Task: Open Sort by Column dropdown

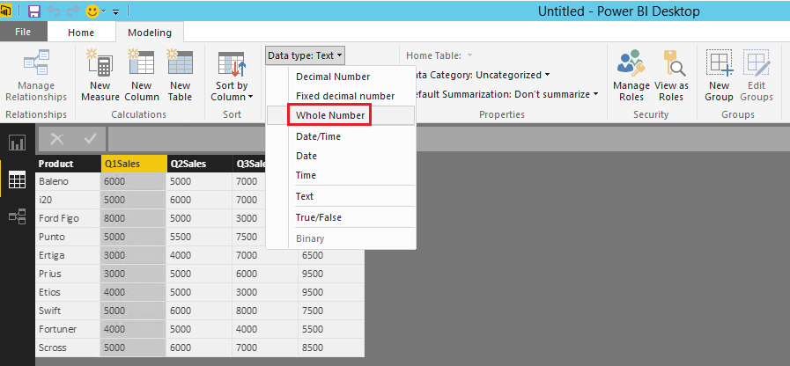Action: point(232,76)
